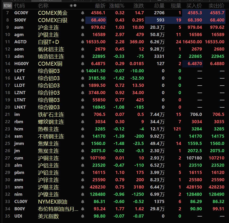Sort by the 现量 column header
This screenshot has width=229, height=223.
click(176, 6)
